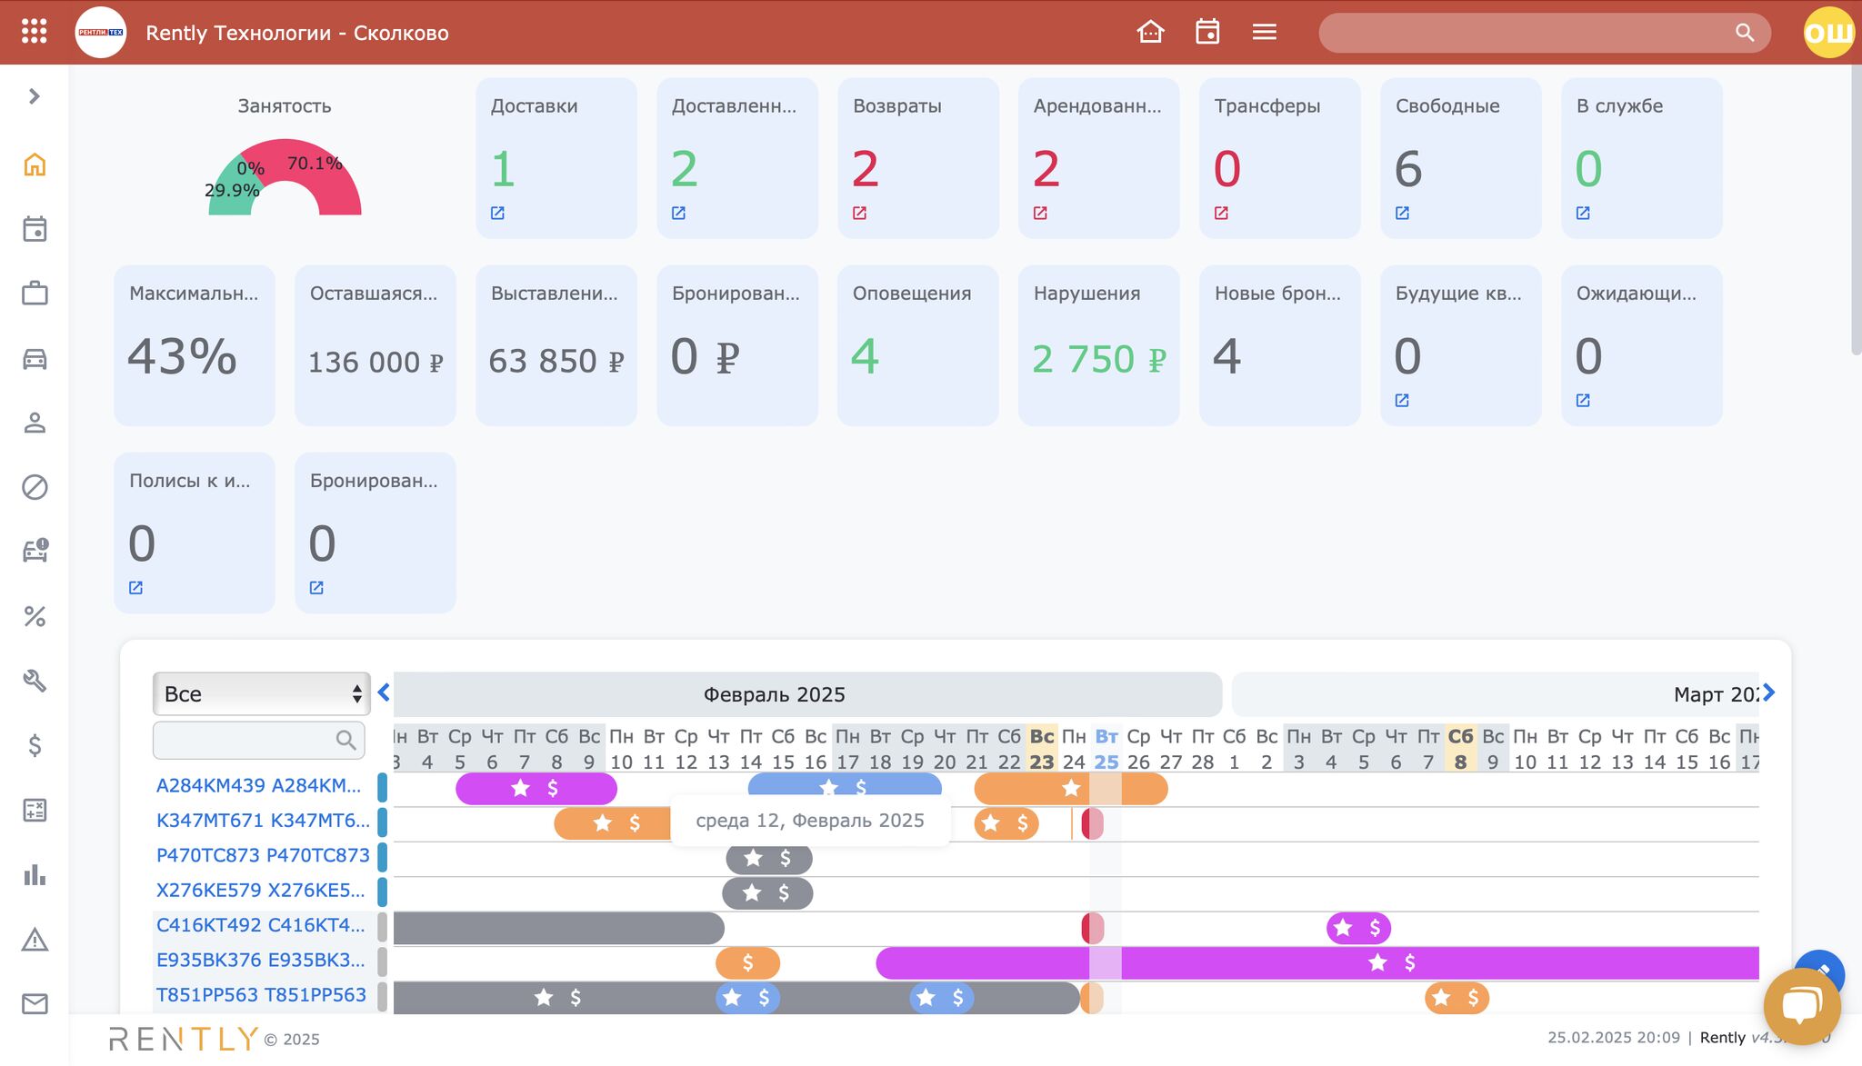
Task: Open the reports bar chart sidebar icon
Action: (x=35, y=875)
